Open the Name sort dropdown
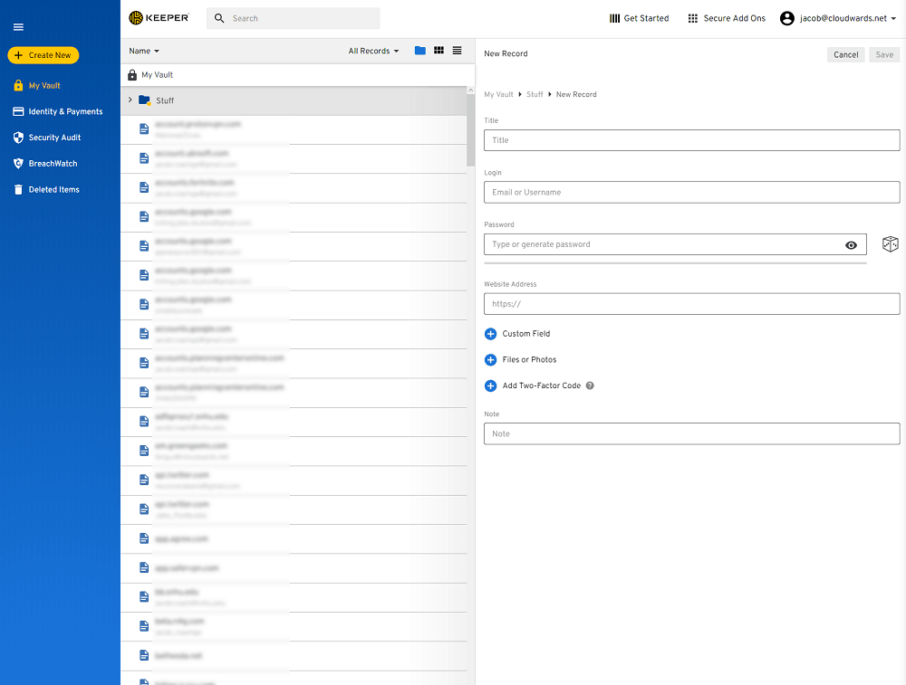Viewport: 906px width, 685px height. [144, 51]
